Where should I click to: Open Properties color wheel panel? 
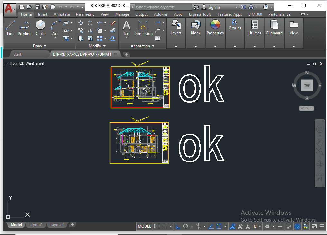(x=215, y=28)
